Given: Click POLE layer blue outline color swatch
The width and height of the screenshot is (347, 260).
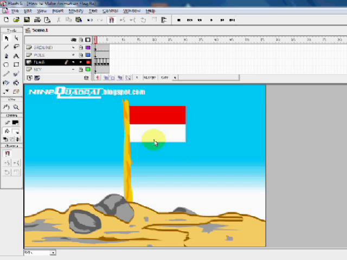Looking at the screenshot, I should [x=88, y=55].
